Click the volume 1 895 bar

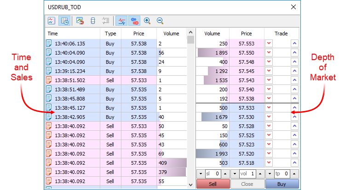[213, 53]
